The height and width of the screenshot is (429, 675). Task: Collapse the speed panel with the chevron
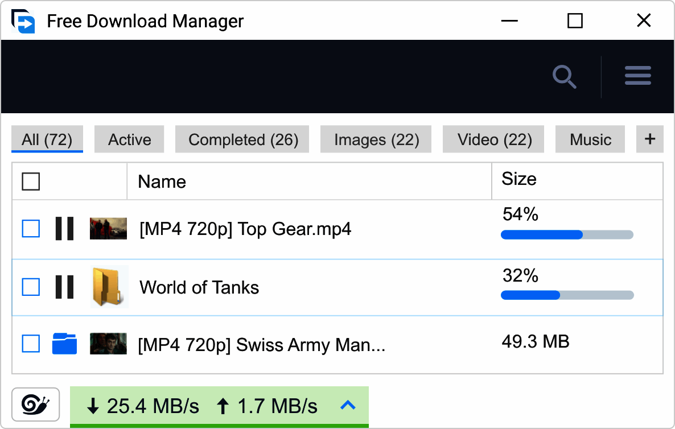(x=348, y=406)
